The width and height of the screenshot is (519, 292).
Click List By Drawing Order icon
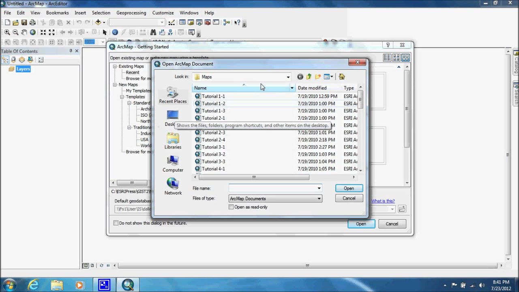5,60
